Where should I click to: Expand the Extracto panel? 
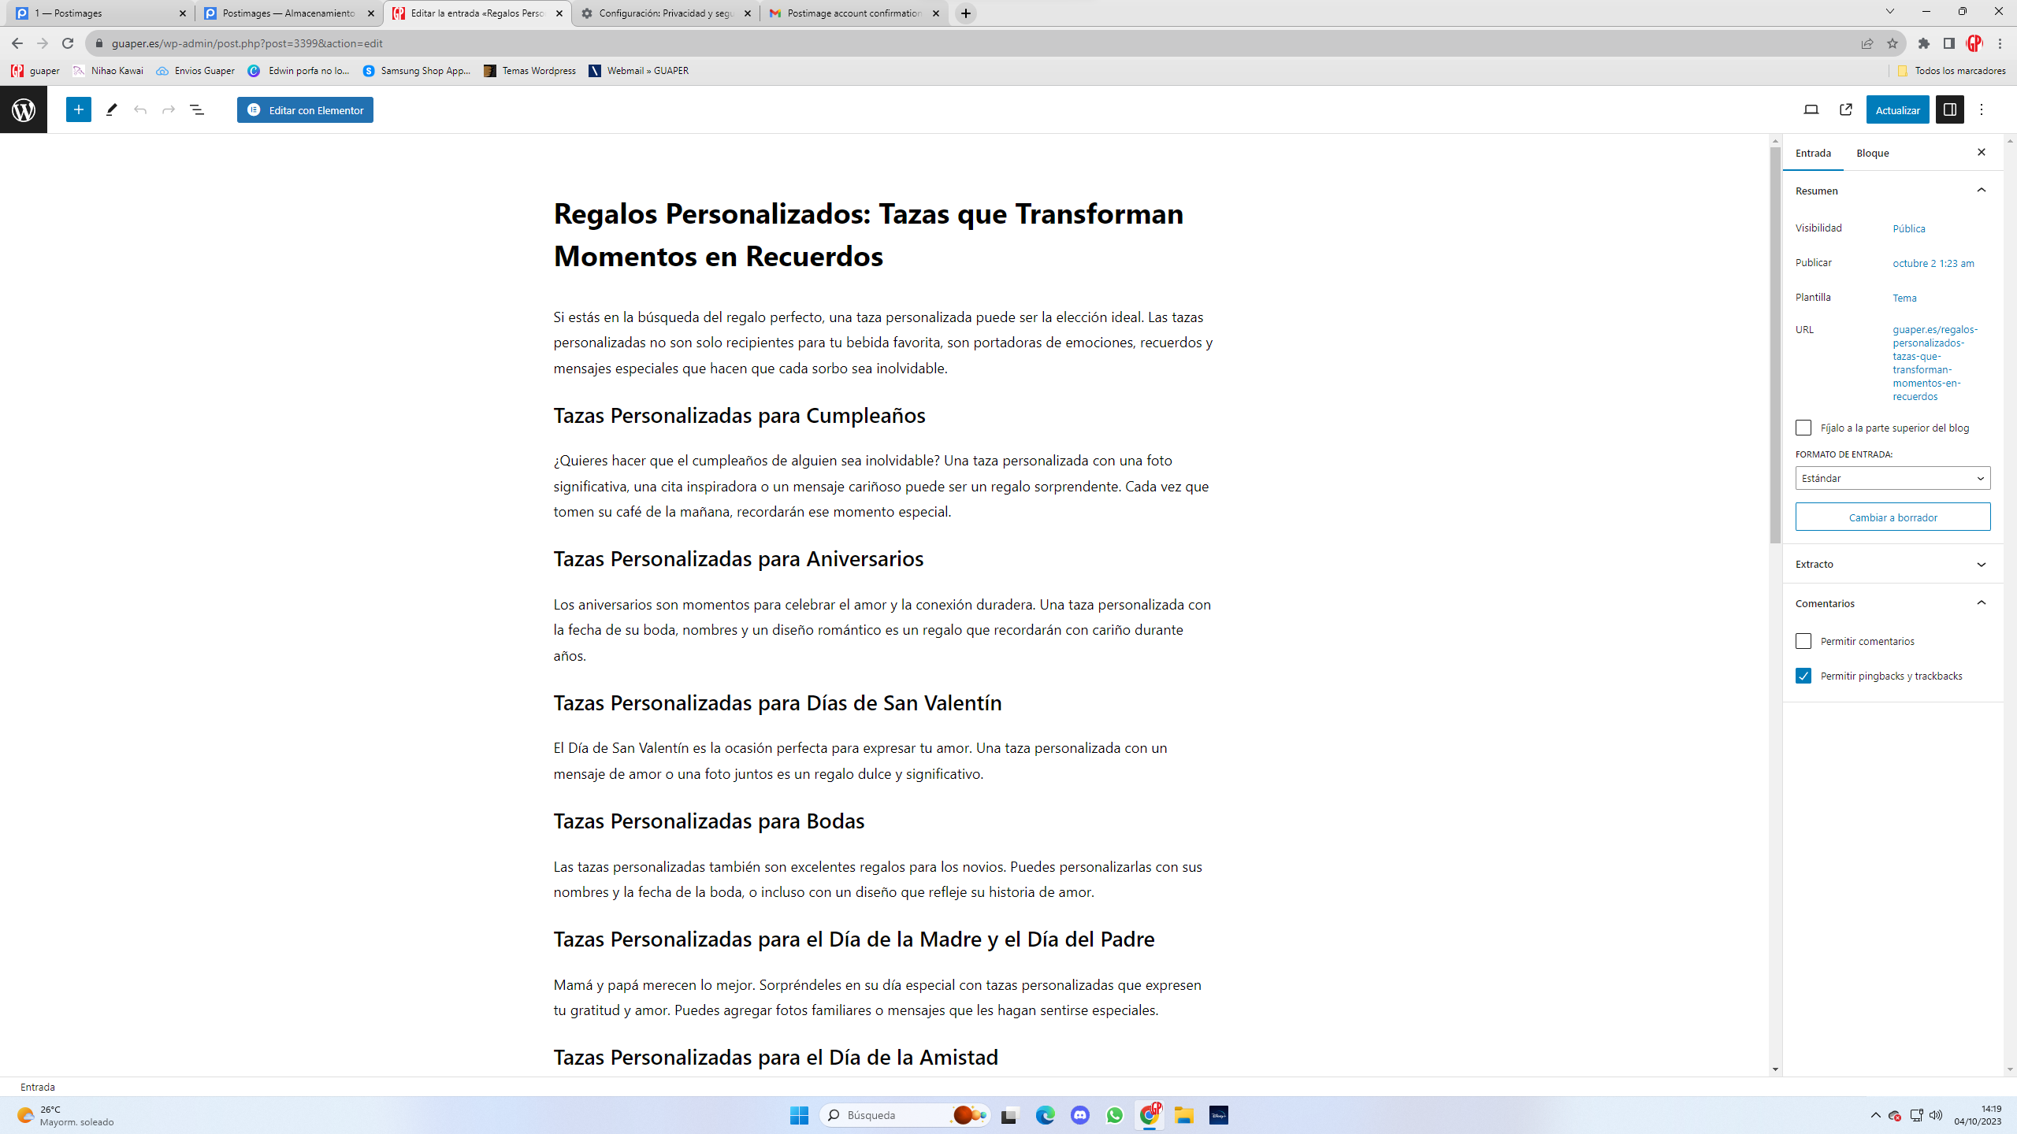[1893, 564]
